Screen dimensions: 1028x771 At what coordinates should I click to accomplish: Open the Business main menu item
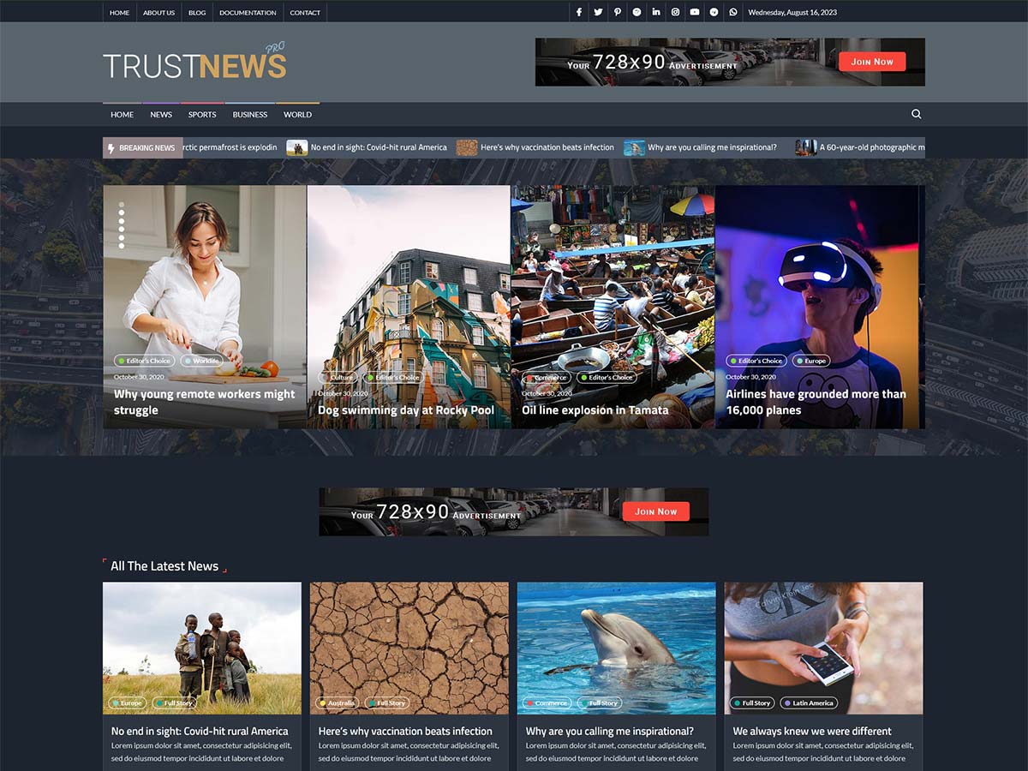pyautogui.click(x=250, y=115)
